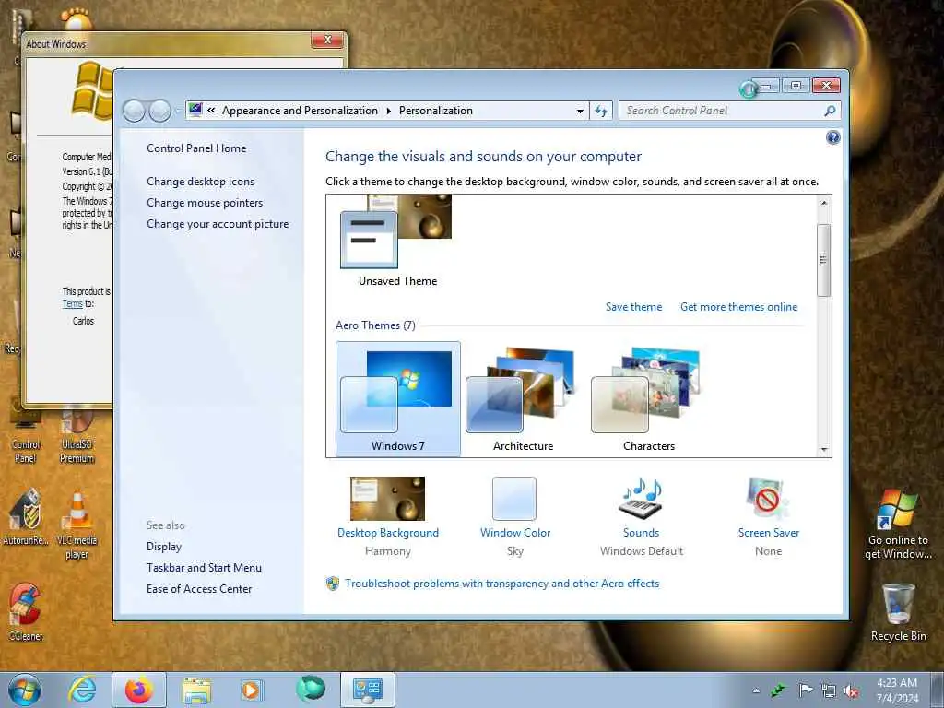This screenshot has width=944, height=708.
Task: Click the theme list scrollbar down arrow
Action: [823, 449]
